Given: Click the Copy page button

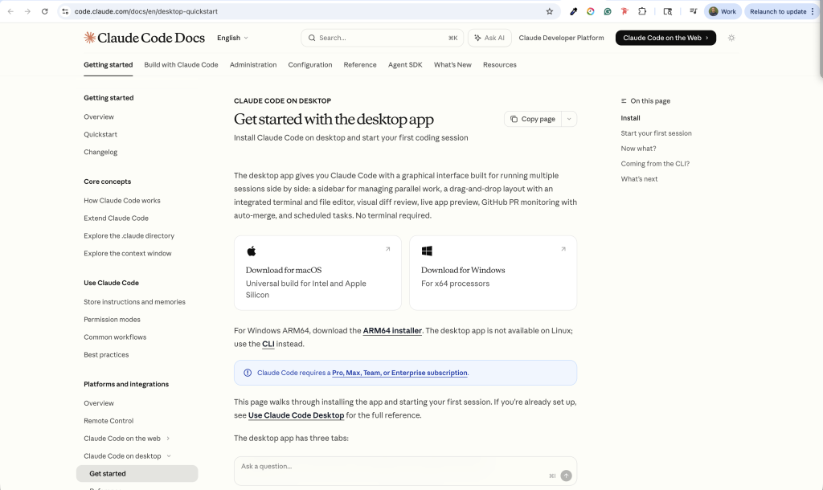Looking at the screenshot, I should [533, 119].
